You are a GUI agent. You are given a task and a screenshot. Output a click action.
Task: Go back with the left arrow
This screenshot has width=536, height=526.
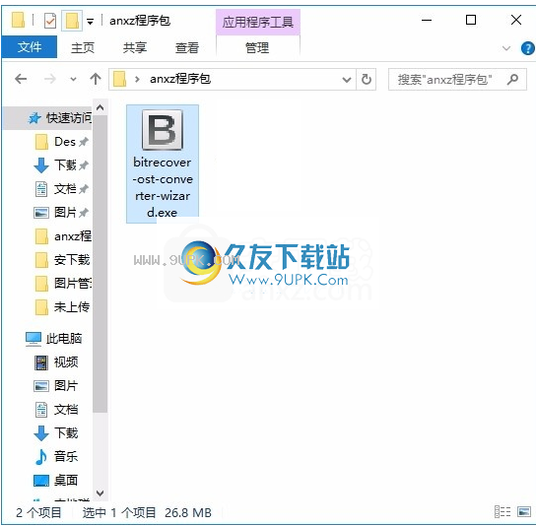tap(21, 79)
